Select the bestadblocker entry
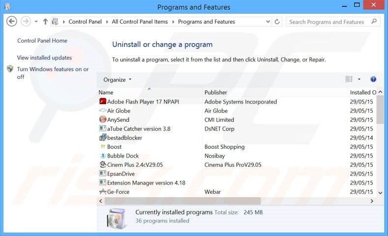Image resolution: width=388 pixels, height=236 pixels. click(124, 138)
